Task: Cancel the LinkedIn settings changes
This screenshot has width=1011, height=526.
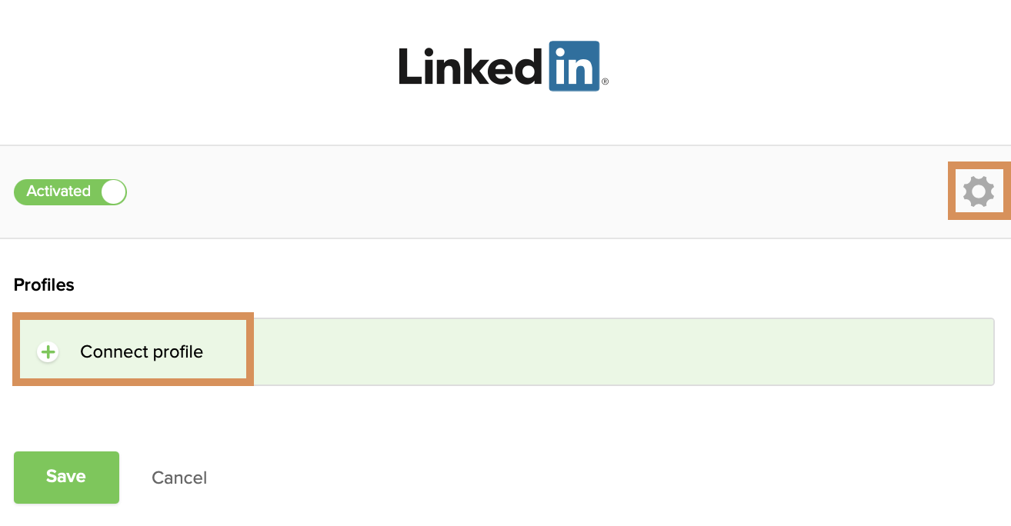Action: click(179, 478)
